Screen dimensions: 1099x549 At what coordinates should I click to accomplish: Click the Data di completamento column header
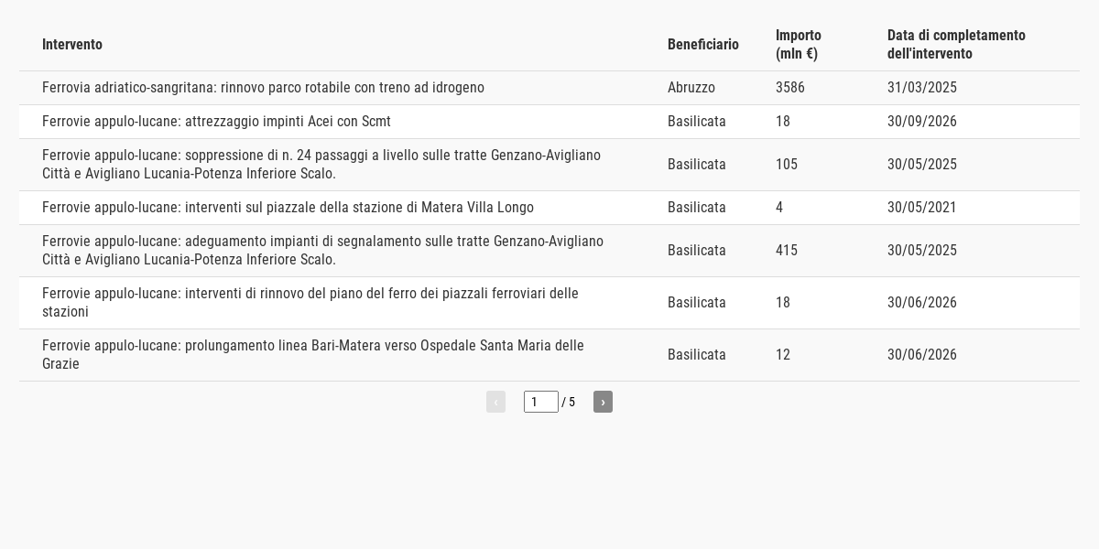[956, 44]
